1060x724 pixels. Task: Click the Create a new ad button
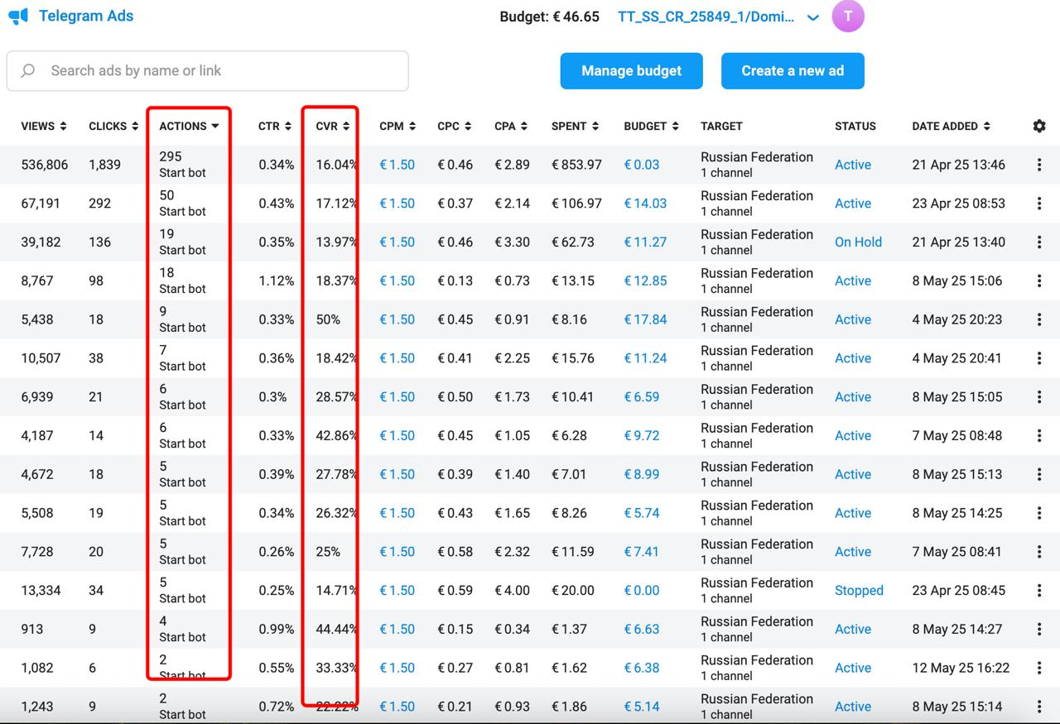[793, 71]
